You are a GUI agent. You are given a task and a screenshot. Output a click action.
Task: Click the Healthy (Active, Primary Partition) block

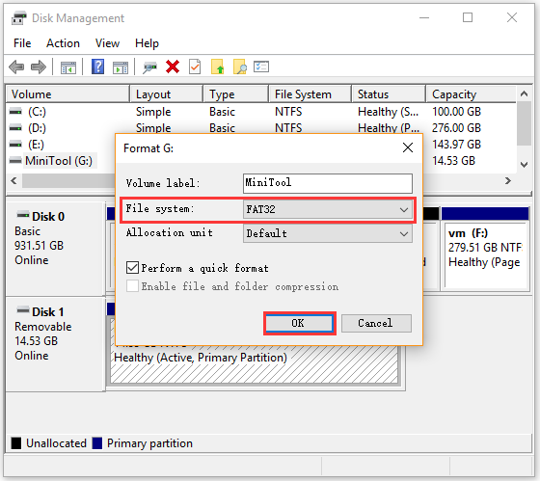coord(255,364)
